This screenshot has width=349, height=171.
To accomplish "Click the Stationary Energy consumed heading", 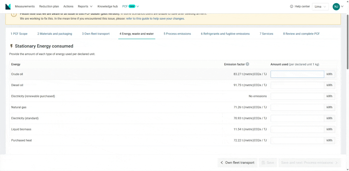I will (x=44, y=46).
